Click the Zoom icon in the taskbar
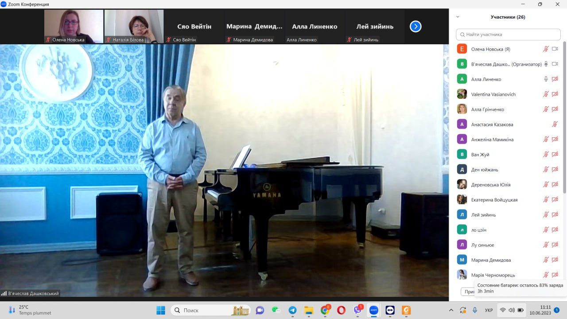The width and height of the screenshot is (567, 319). tap(373, 310)
